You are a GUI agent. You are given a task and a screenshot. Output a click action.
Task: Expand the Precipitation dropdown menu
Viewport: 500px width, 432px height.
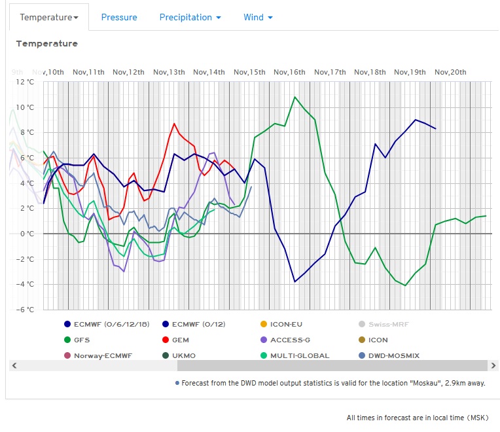pyautogui.click(x=190, y=18)
